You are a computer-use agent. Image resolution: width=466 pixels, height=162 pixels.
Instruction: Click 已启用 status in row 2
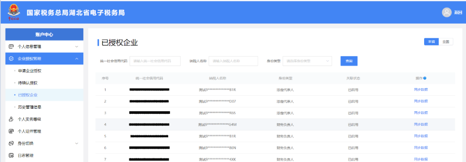coord(353,101)
